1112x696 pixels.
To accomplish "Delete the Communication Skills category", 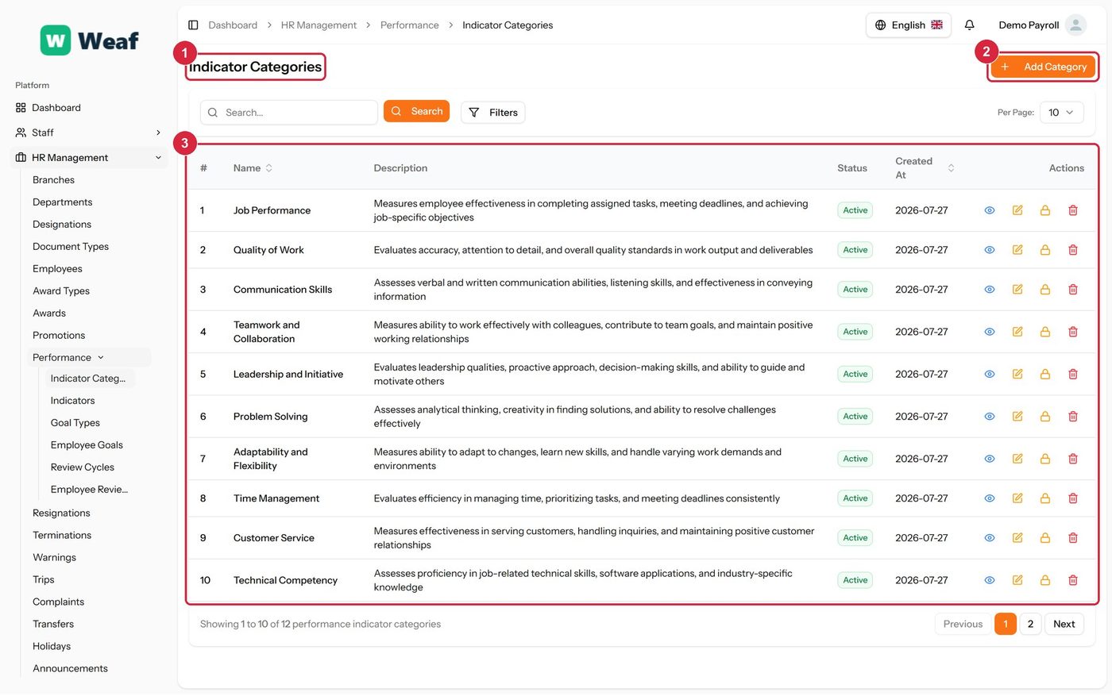I will [x=1073, y=290].
